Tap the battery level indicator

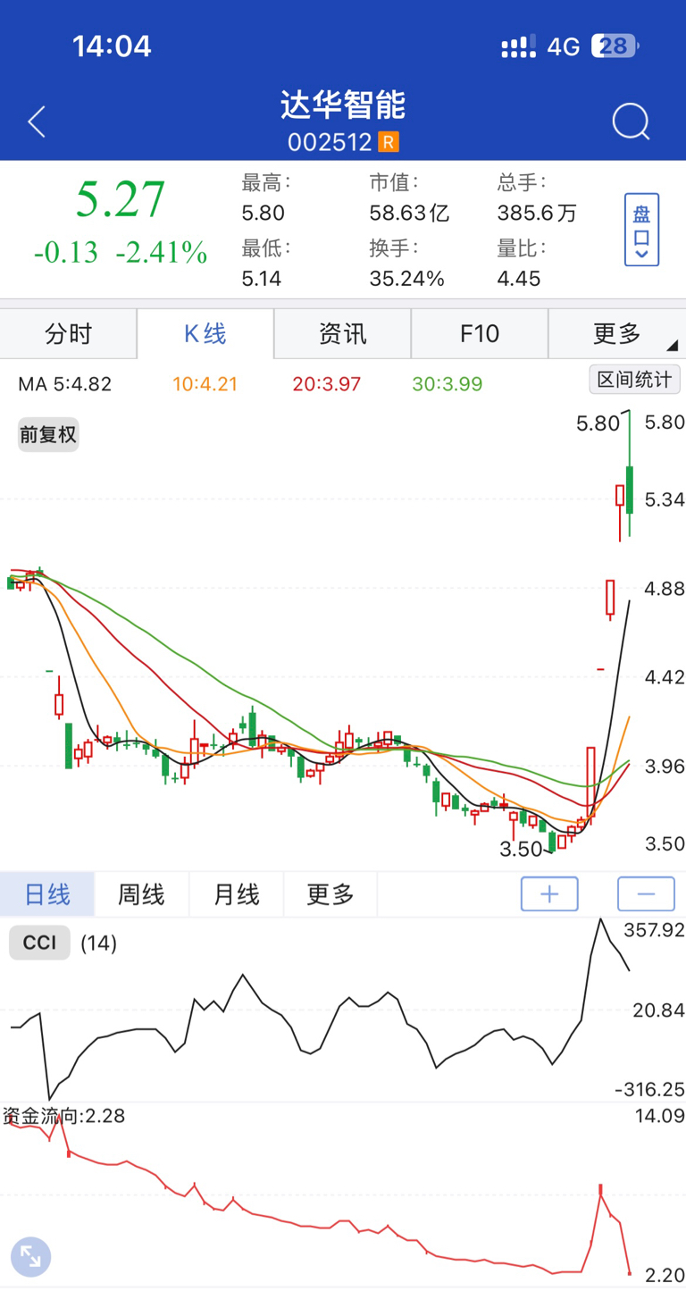pos(615,46)
